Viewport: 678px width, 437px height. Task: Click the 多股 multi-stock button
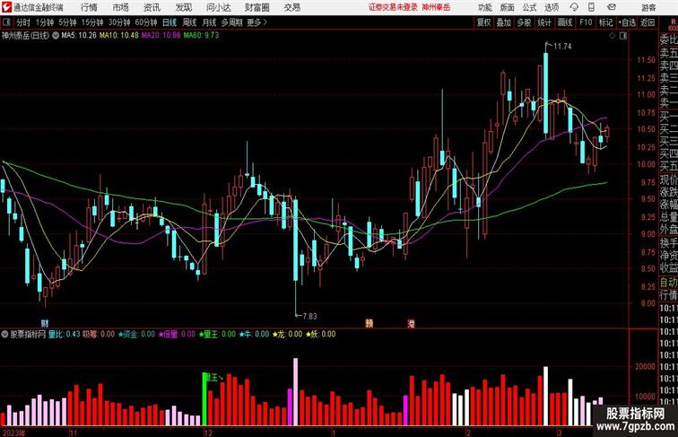click(x=524, y=22)
